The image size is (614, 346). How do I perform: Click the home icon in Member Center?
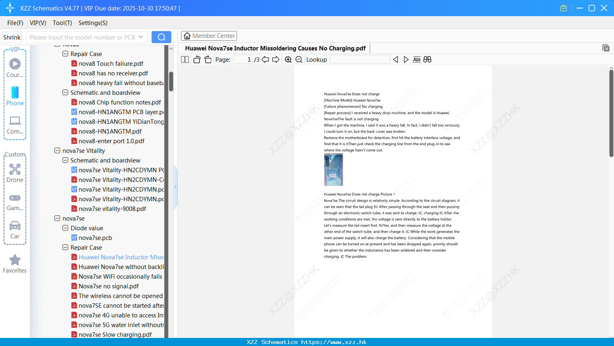coord(187,36)
